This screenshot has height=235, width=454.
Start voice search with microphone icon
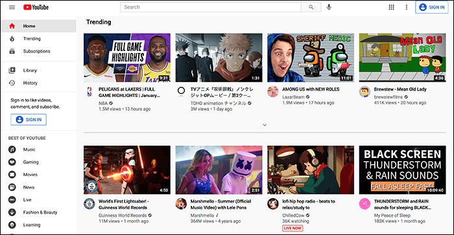(x=329, y=7)
